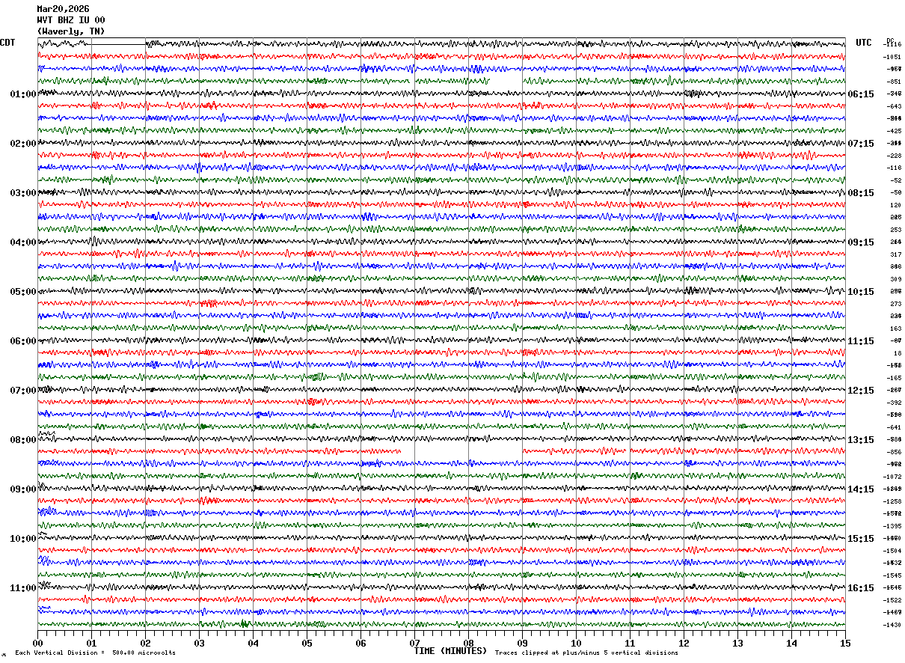
Task: Select minute 12 on the time axis
Action: click(x=684, y=643)
